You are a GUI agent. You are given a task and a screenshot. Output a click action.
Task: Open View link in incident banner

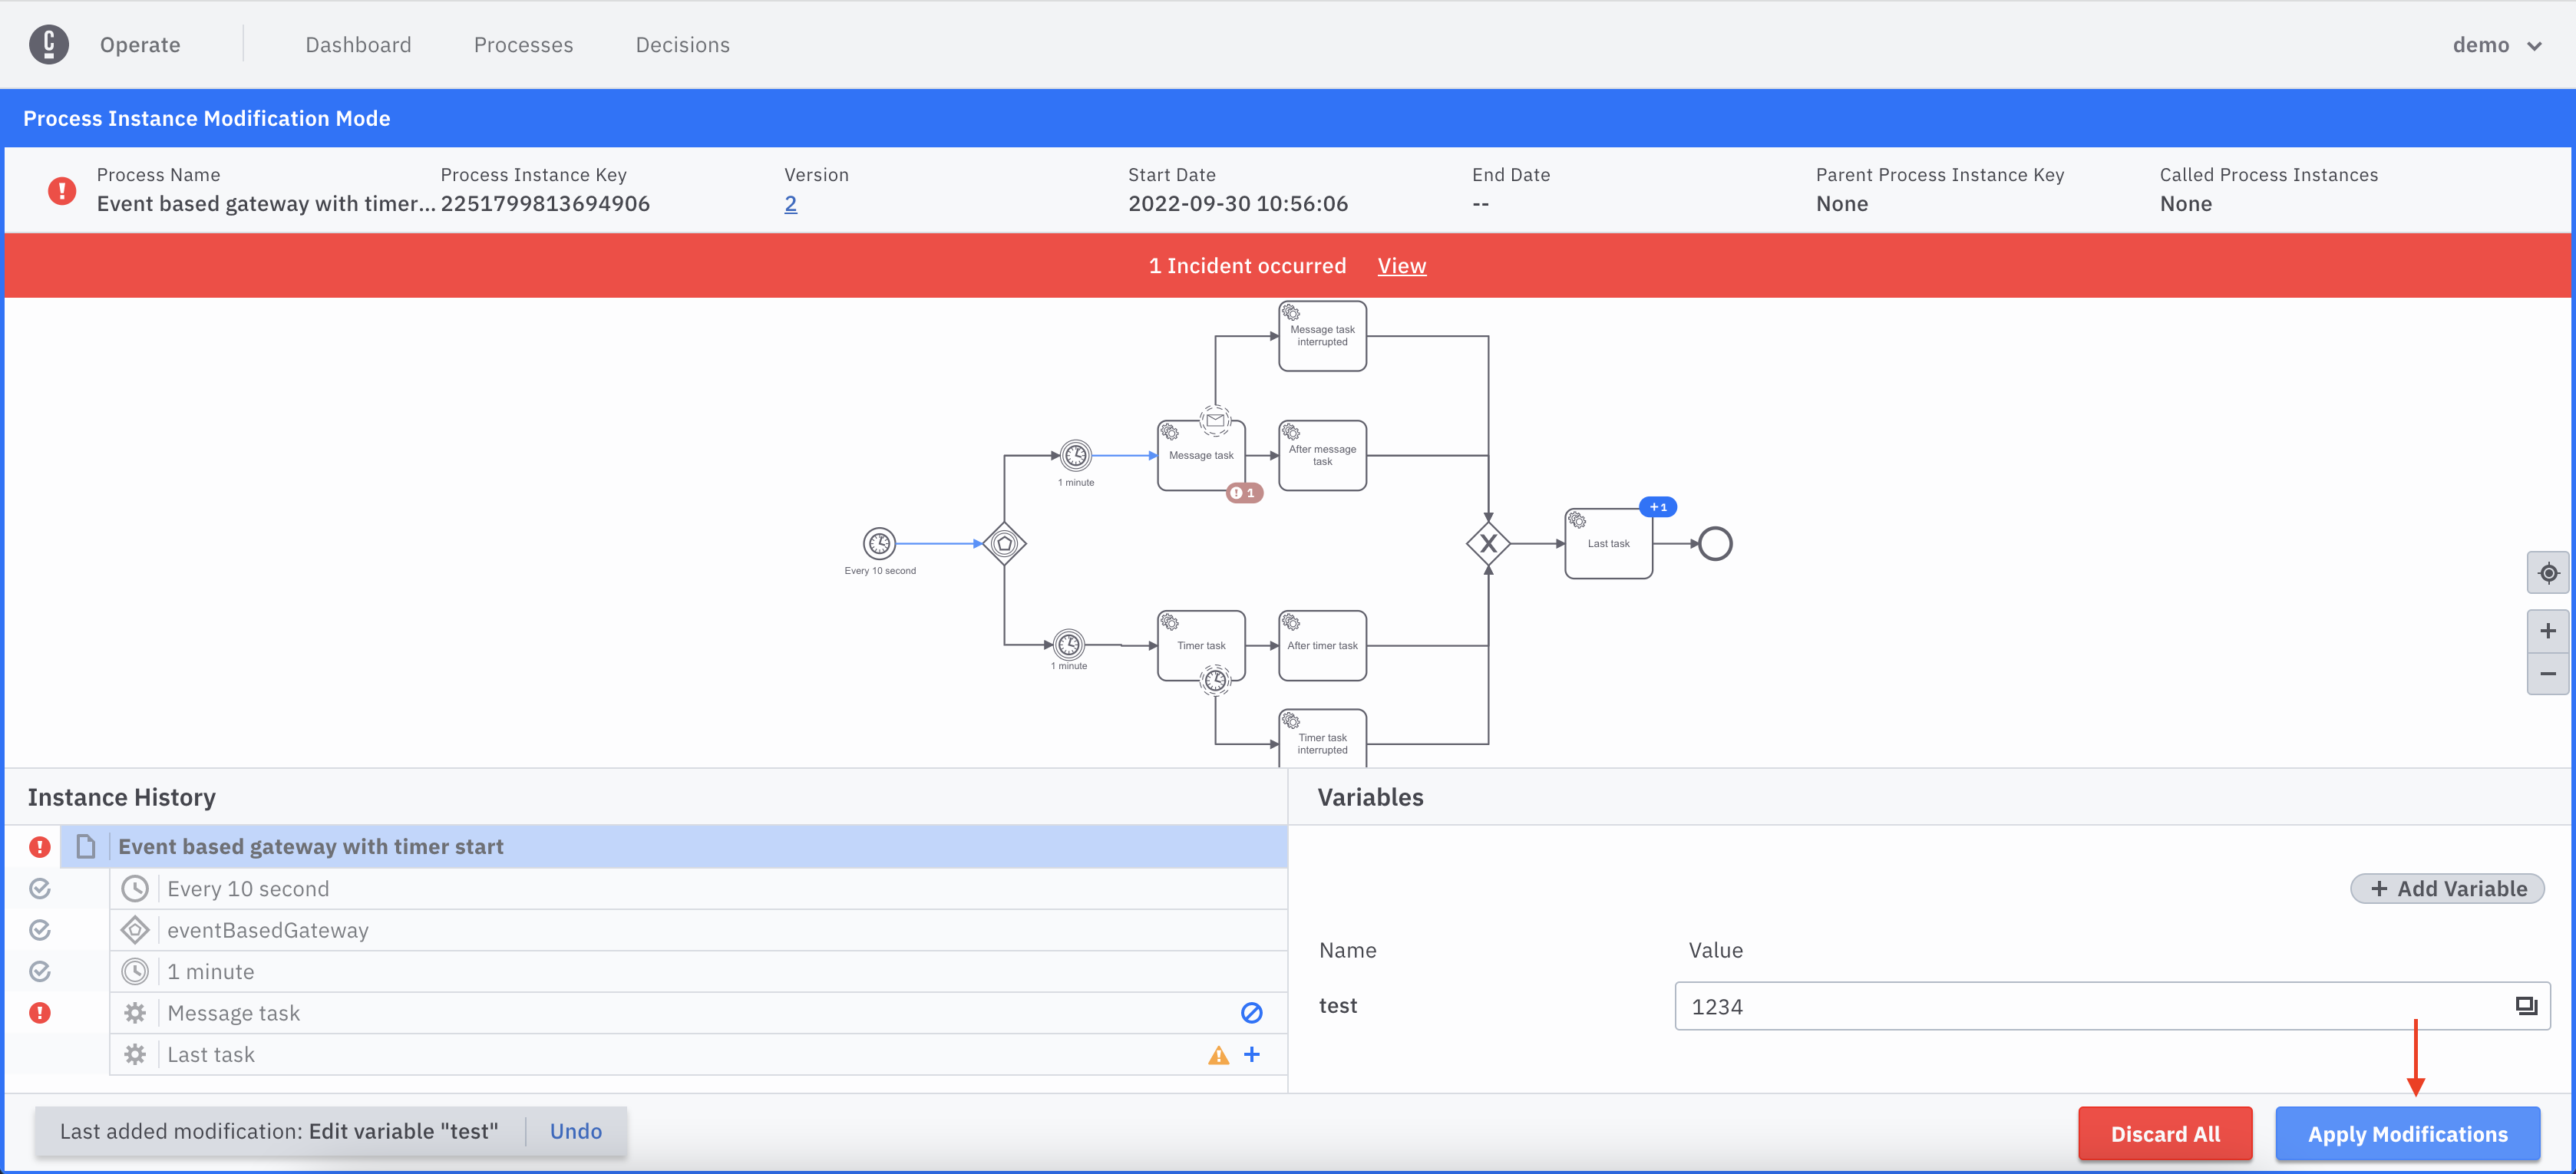point(1401,266)
